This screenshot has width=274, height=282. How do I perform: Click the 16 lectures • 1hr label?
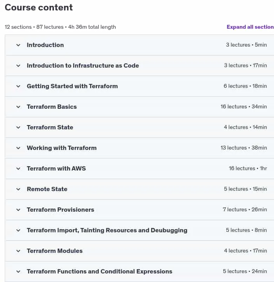pos(248,169)
